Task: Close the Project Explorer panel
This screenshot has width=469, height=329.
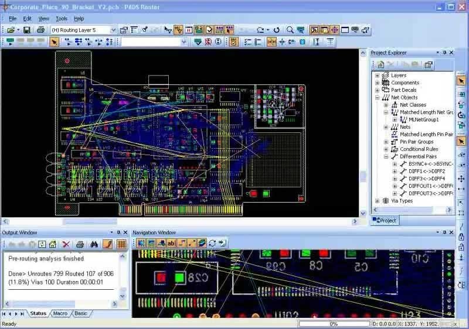Action: [x=451, y=53]
